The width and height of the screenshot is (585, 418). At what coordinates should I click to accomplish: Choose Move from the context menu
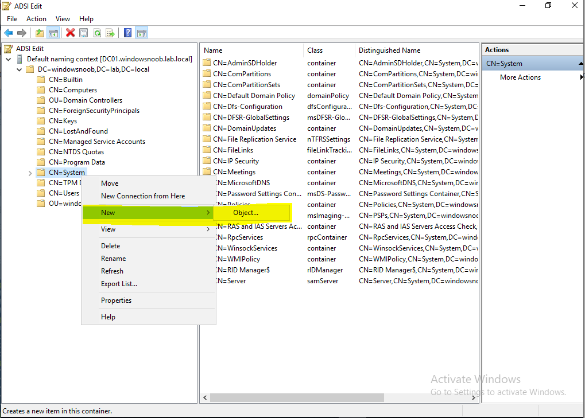(149, 183)
